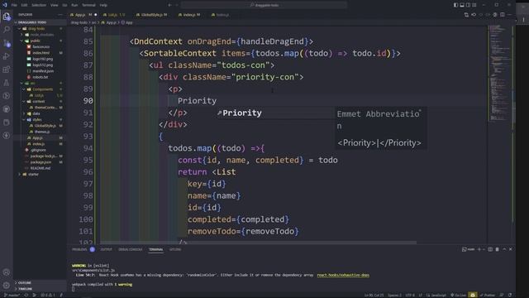Open Run and Debug view
529x298 pixels.
7,56
